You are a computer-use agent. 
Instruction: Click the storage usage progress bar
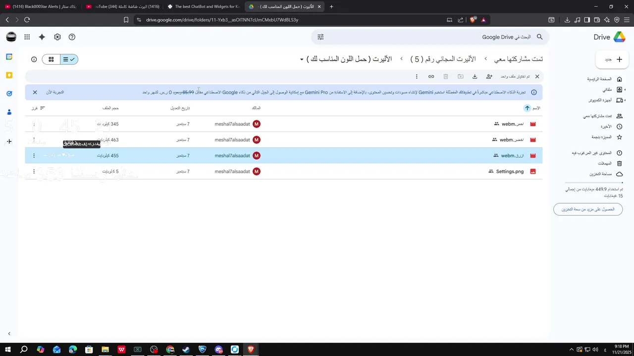click(x=594, y=183)
